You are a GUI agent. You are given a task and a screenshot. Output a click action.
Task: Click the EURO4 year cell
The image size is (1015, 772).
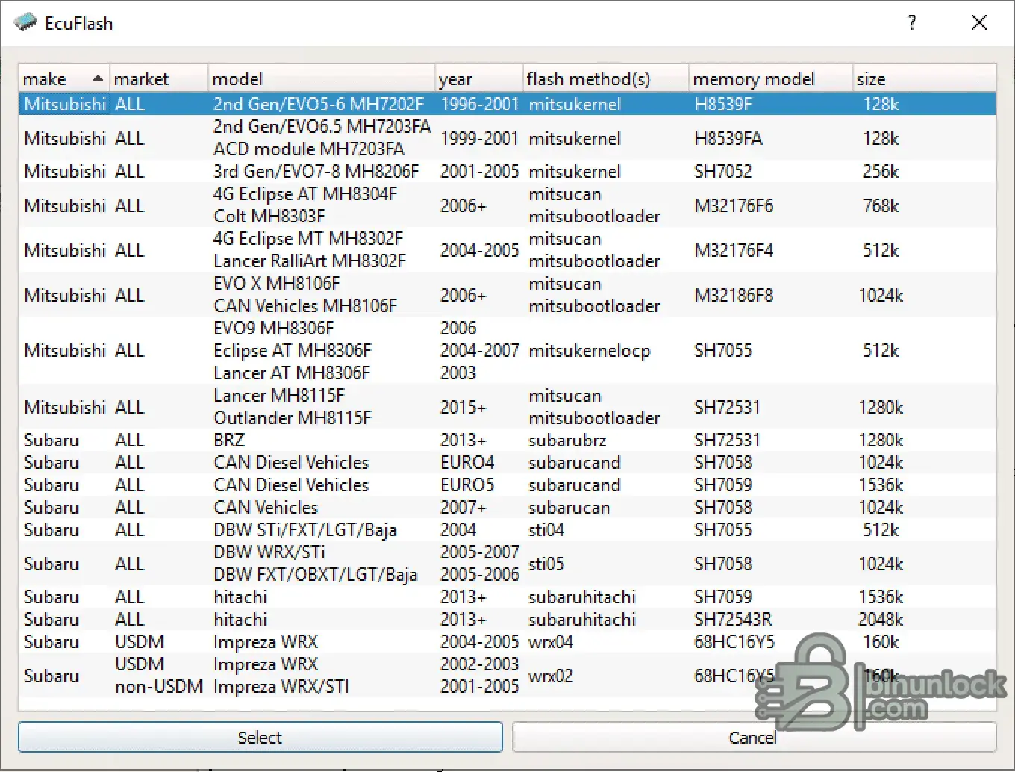467,462
